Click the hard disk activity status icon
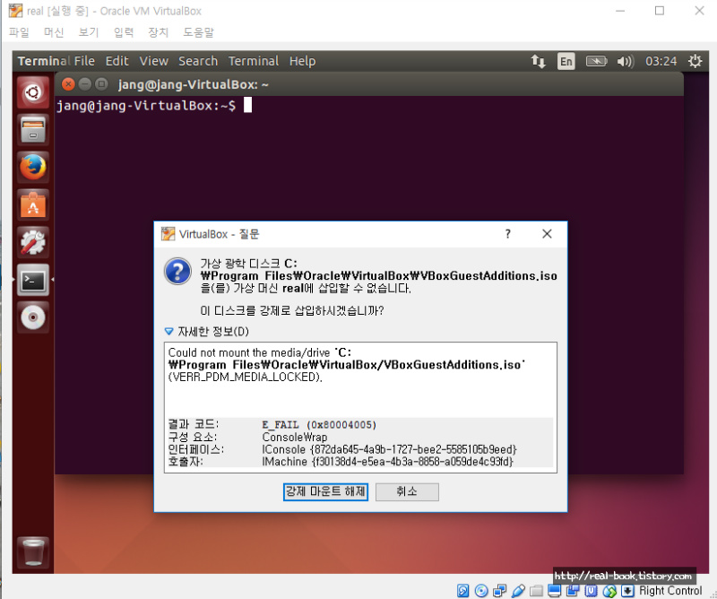 [462, 591]
